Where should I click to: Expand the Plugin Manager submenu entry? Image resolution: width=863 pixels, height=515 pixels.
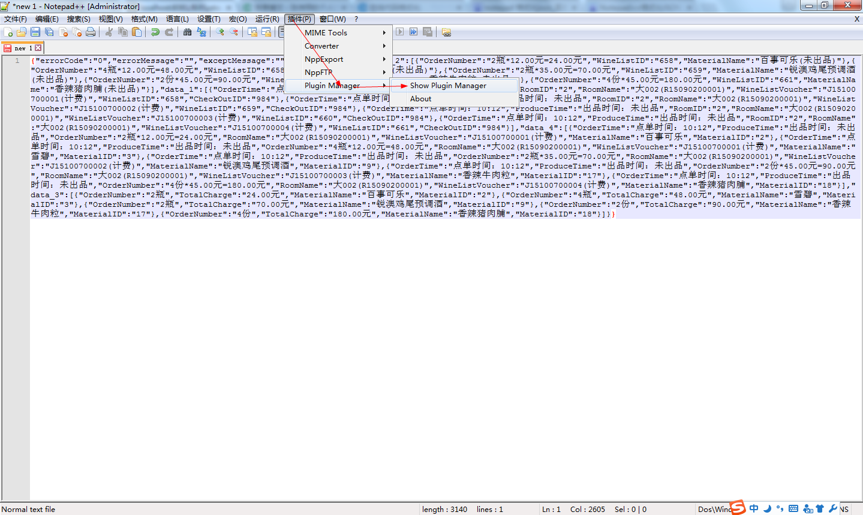338,86
